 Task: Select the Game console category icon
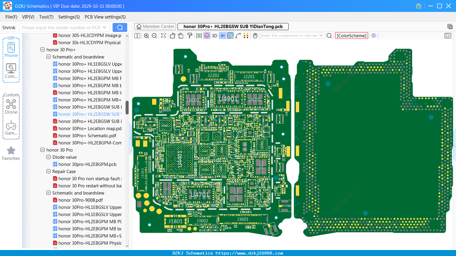pos(11,128)
